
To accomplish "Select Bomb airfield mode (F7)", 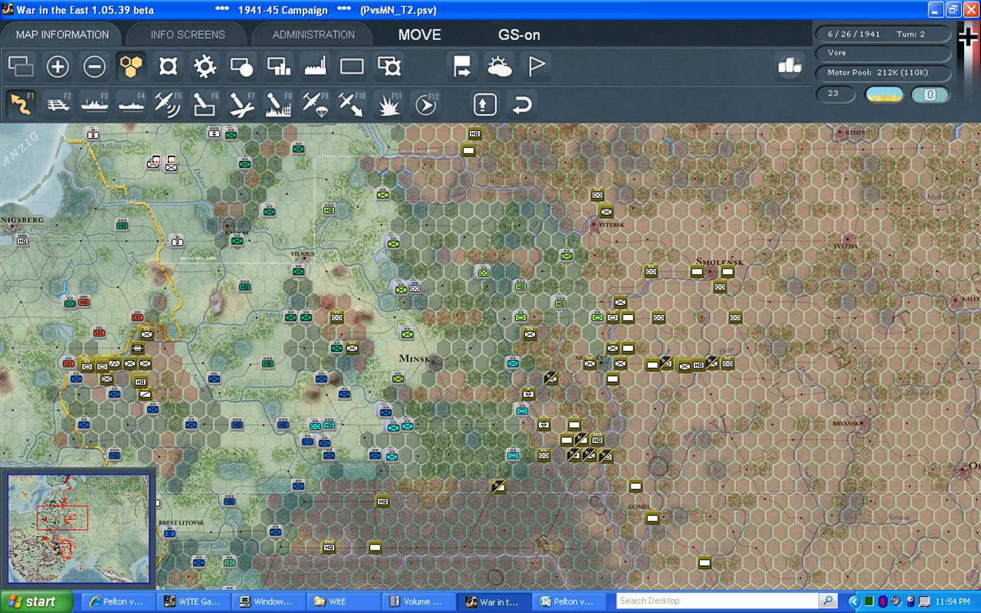I will 242,104.
